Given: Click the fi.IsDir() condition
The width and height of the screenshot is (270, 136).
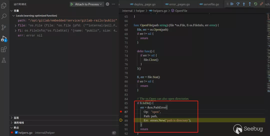Looking at the screenshot, I should (x=145, y=103).
